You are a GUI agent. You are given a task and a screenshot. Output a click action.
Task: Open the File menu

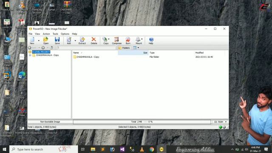(x=31, y=34)
